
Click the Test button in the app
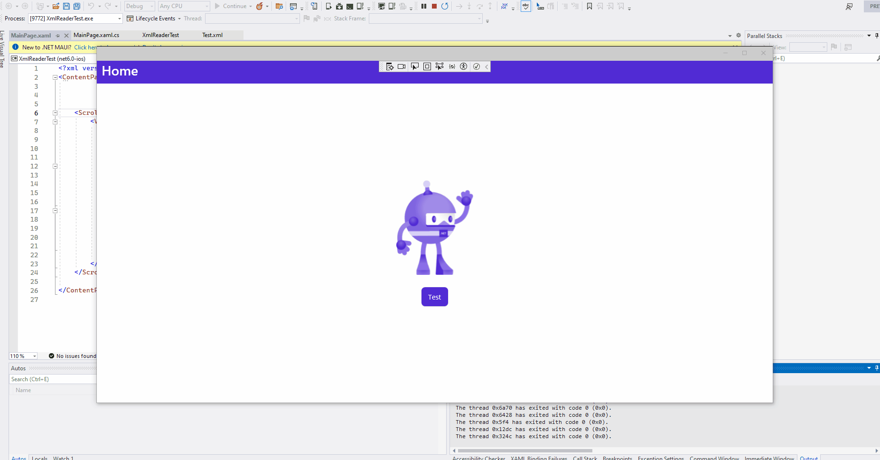pyautogui.click(x=434, y=297)
